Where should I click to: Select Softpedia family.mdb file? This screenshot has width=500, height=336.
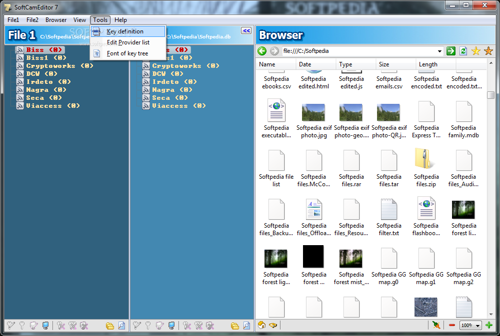click(x=463, y=120)
